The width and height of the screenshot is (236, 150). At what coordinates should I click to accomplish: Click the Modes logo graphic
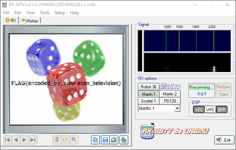click(170, 87)
